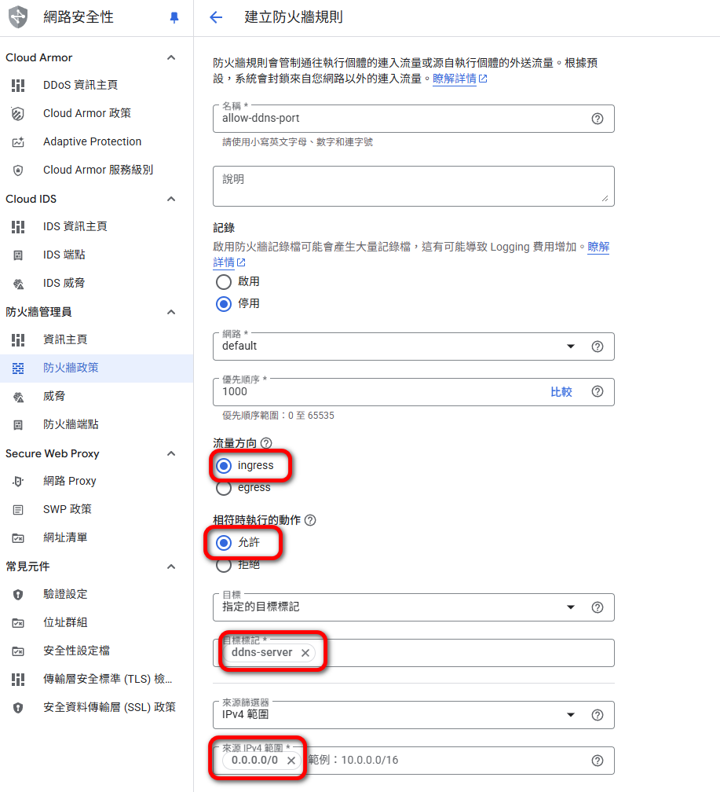Select the egress traffic direction
This screenshot has width=720, height=792.
pos(224,488)
